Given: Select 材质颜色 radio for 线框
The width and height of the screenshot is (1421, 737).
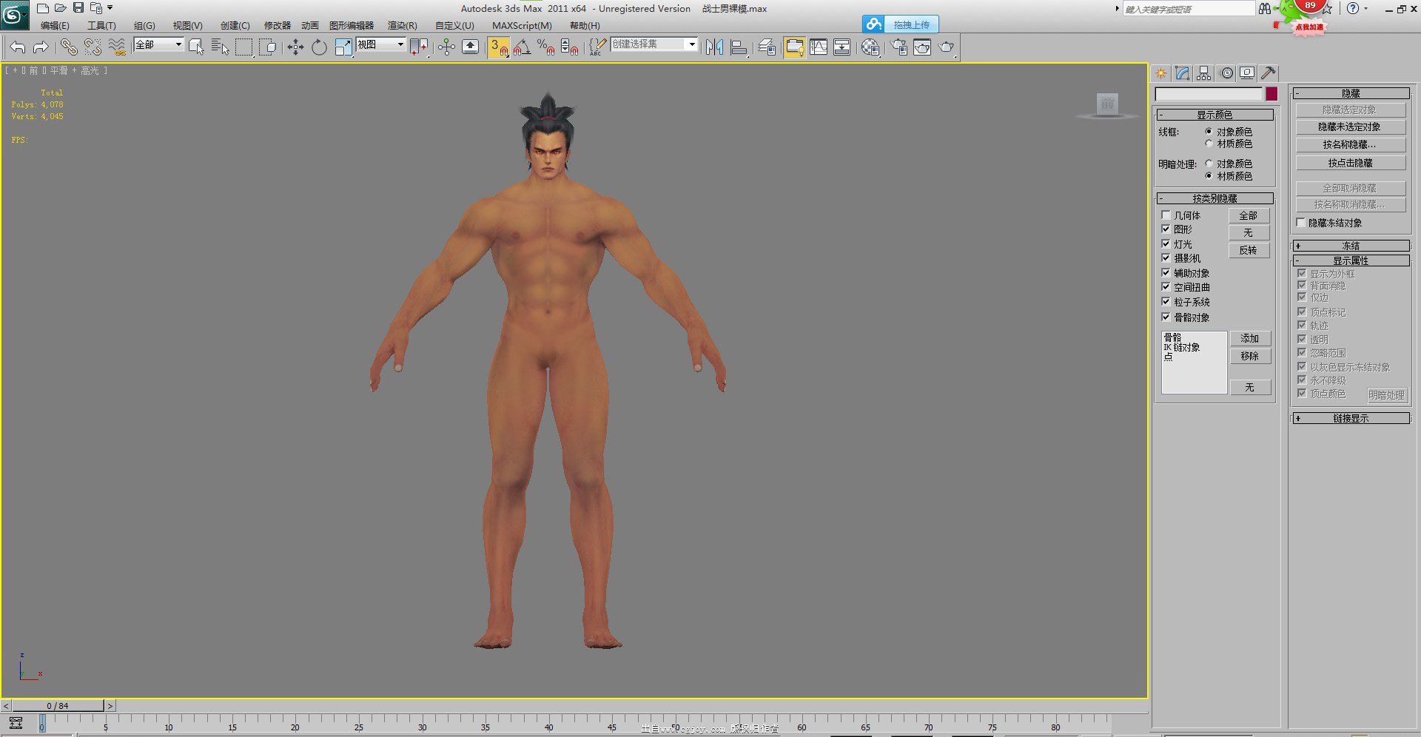Looking at the screenshot, I should coord(1209,144).
